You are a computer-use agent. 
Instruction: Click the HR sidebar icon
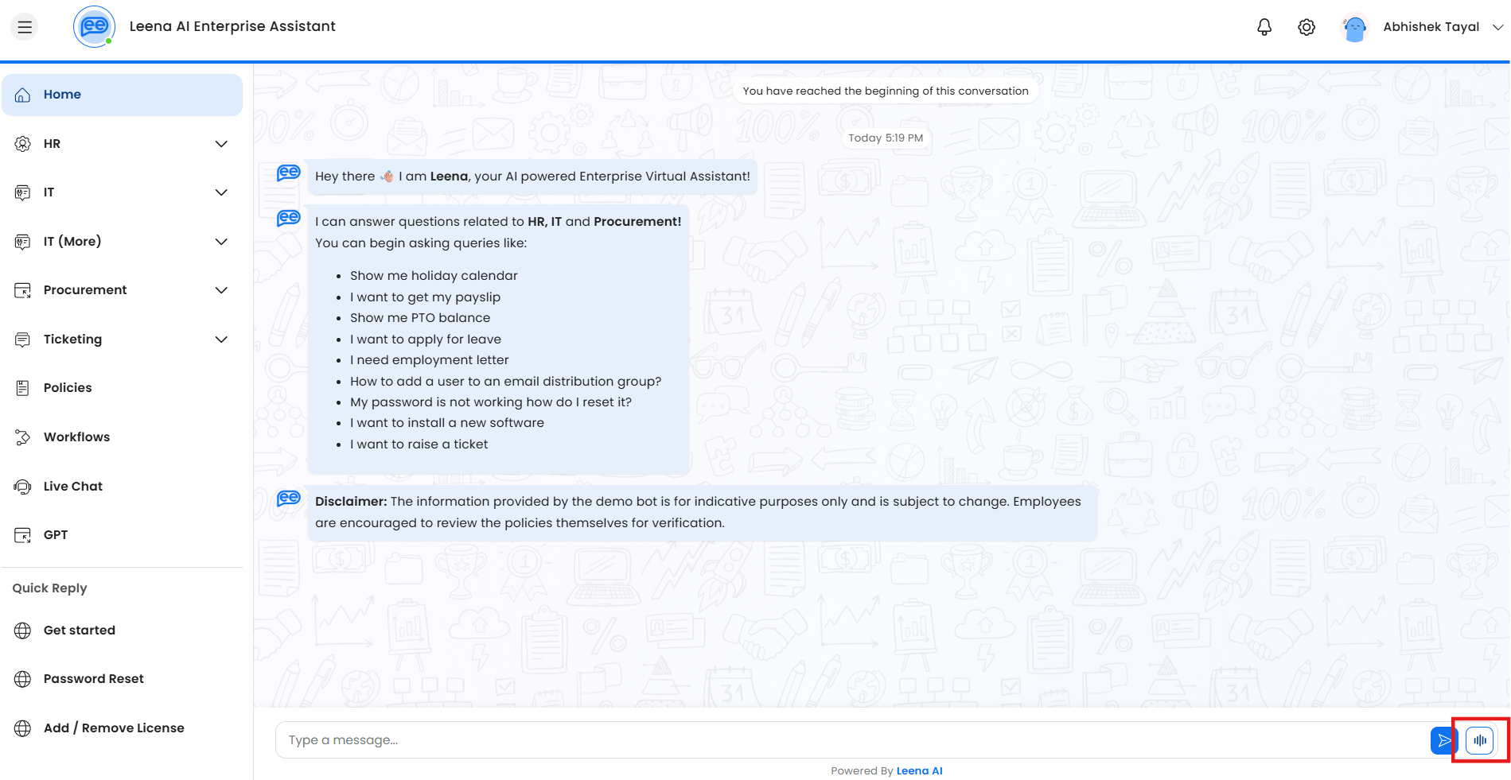pyautogui.click(x=23, y=144)
